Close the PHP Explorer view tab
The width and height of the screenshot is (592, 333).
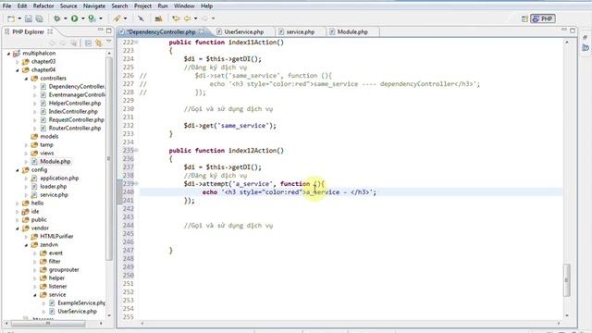click(50, 31)
